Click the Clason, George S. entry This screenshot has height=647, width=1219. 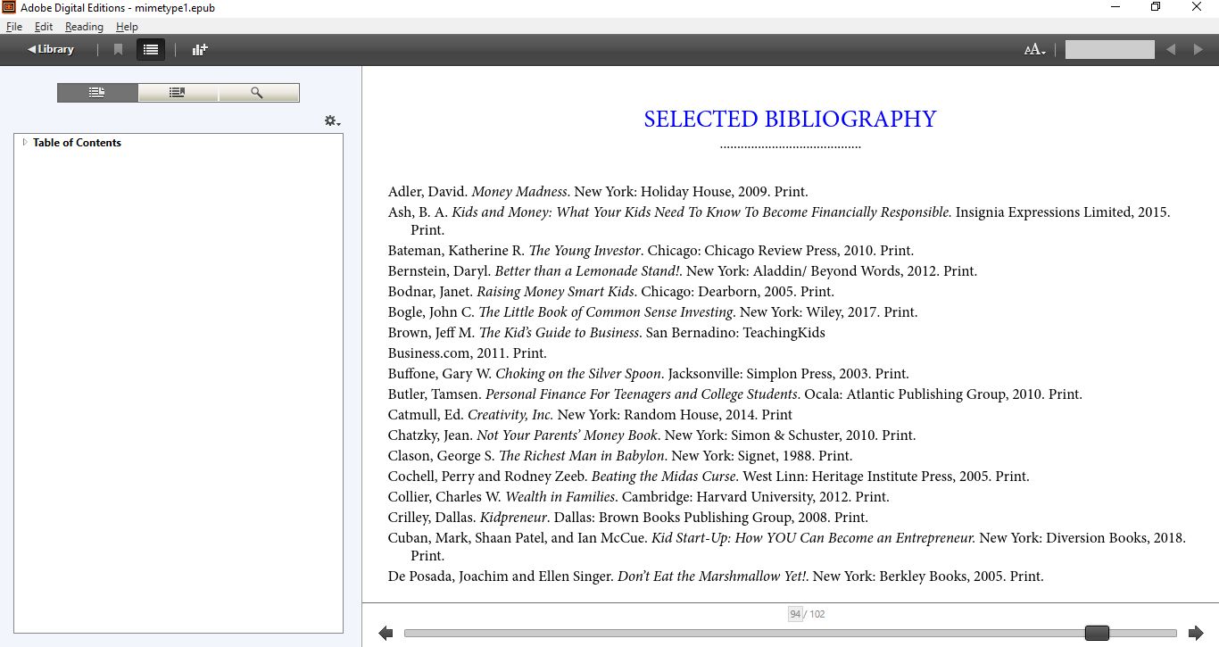[619, 456]
